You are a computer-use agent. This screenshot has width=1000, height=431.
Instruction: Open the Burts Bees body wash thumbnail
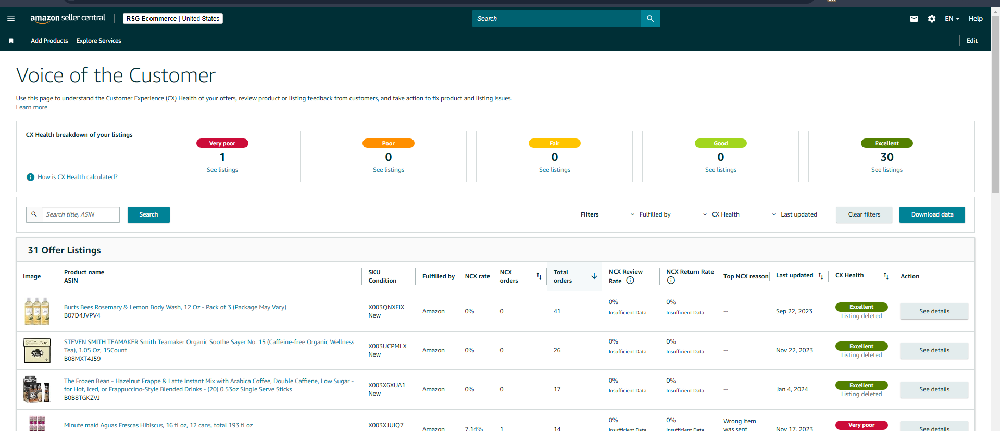point(37,311)
